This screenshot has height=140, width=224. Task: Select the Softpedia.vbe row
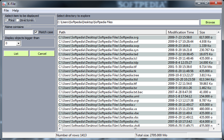click(137, 113)
